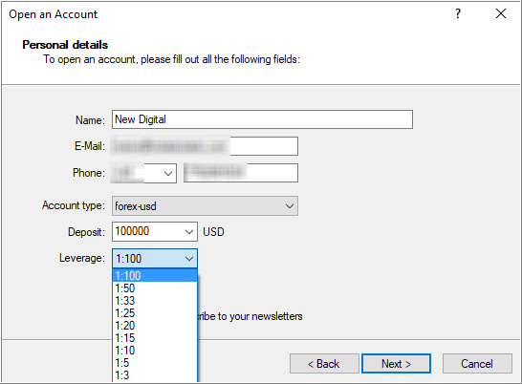Select 1:5 leverage option

(155, 362)
